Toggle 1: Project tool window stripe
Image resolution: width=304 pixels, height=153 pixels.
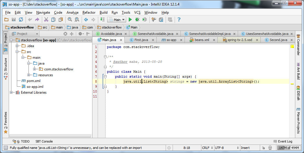6,42
